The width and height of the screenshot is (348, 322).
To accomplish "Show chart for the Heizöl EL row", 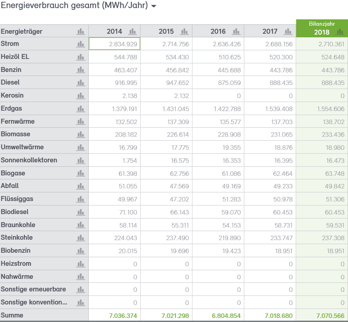I will [81, 58].
